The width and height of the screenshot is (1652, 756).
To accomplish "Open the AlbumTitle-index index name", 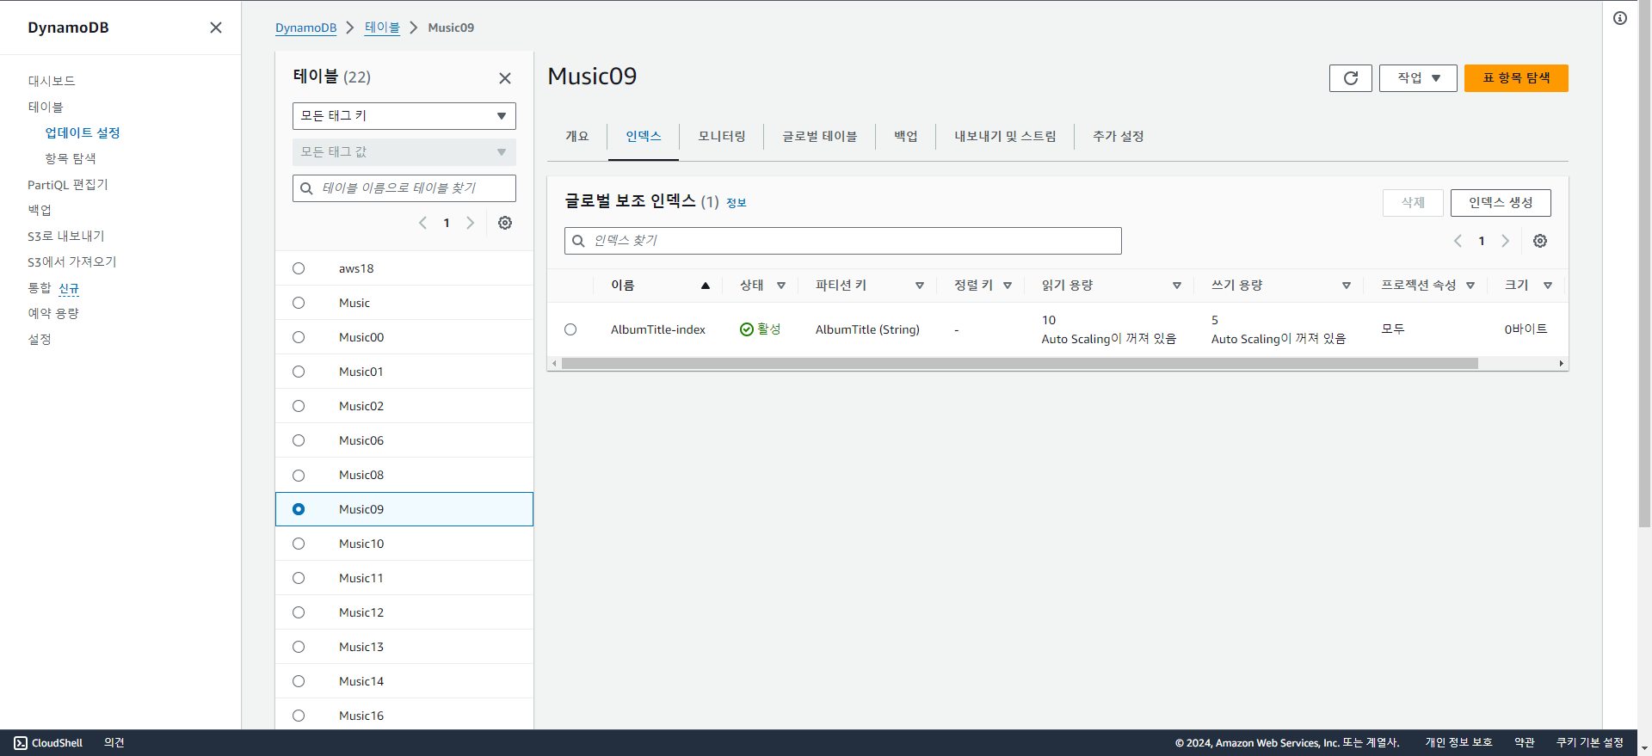I will pos(658,329).
